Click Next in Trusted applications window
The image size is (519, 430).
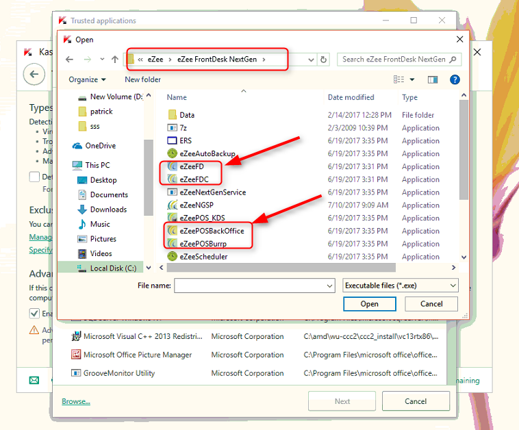[x=342, y=401]
